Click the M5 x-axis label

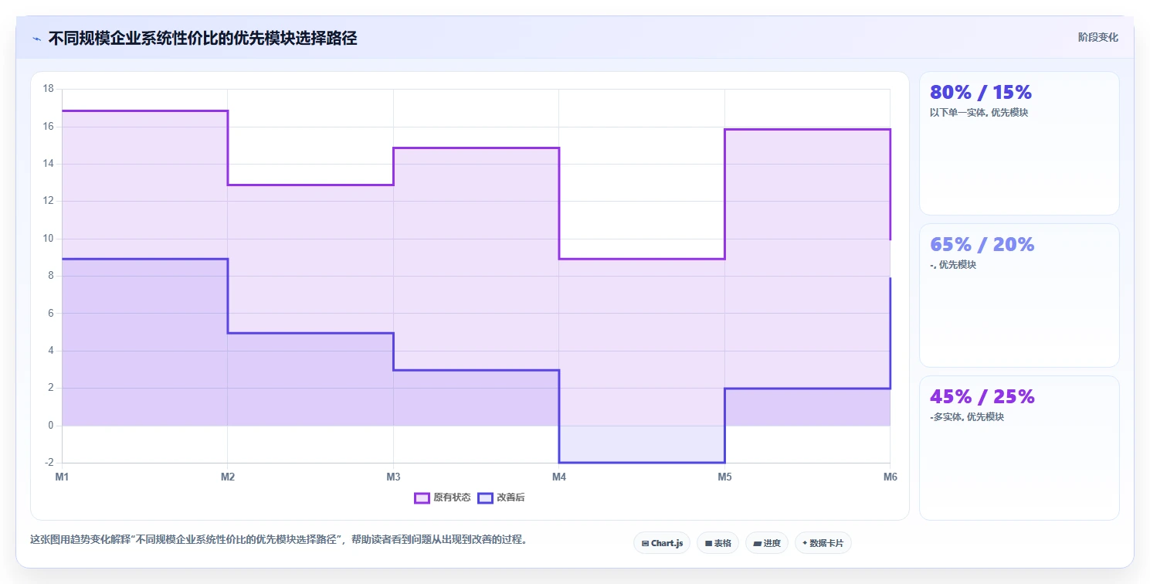tap(724, 477)
